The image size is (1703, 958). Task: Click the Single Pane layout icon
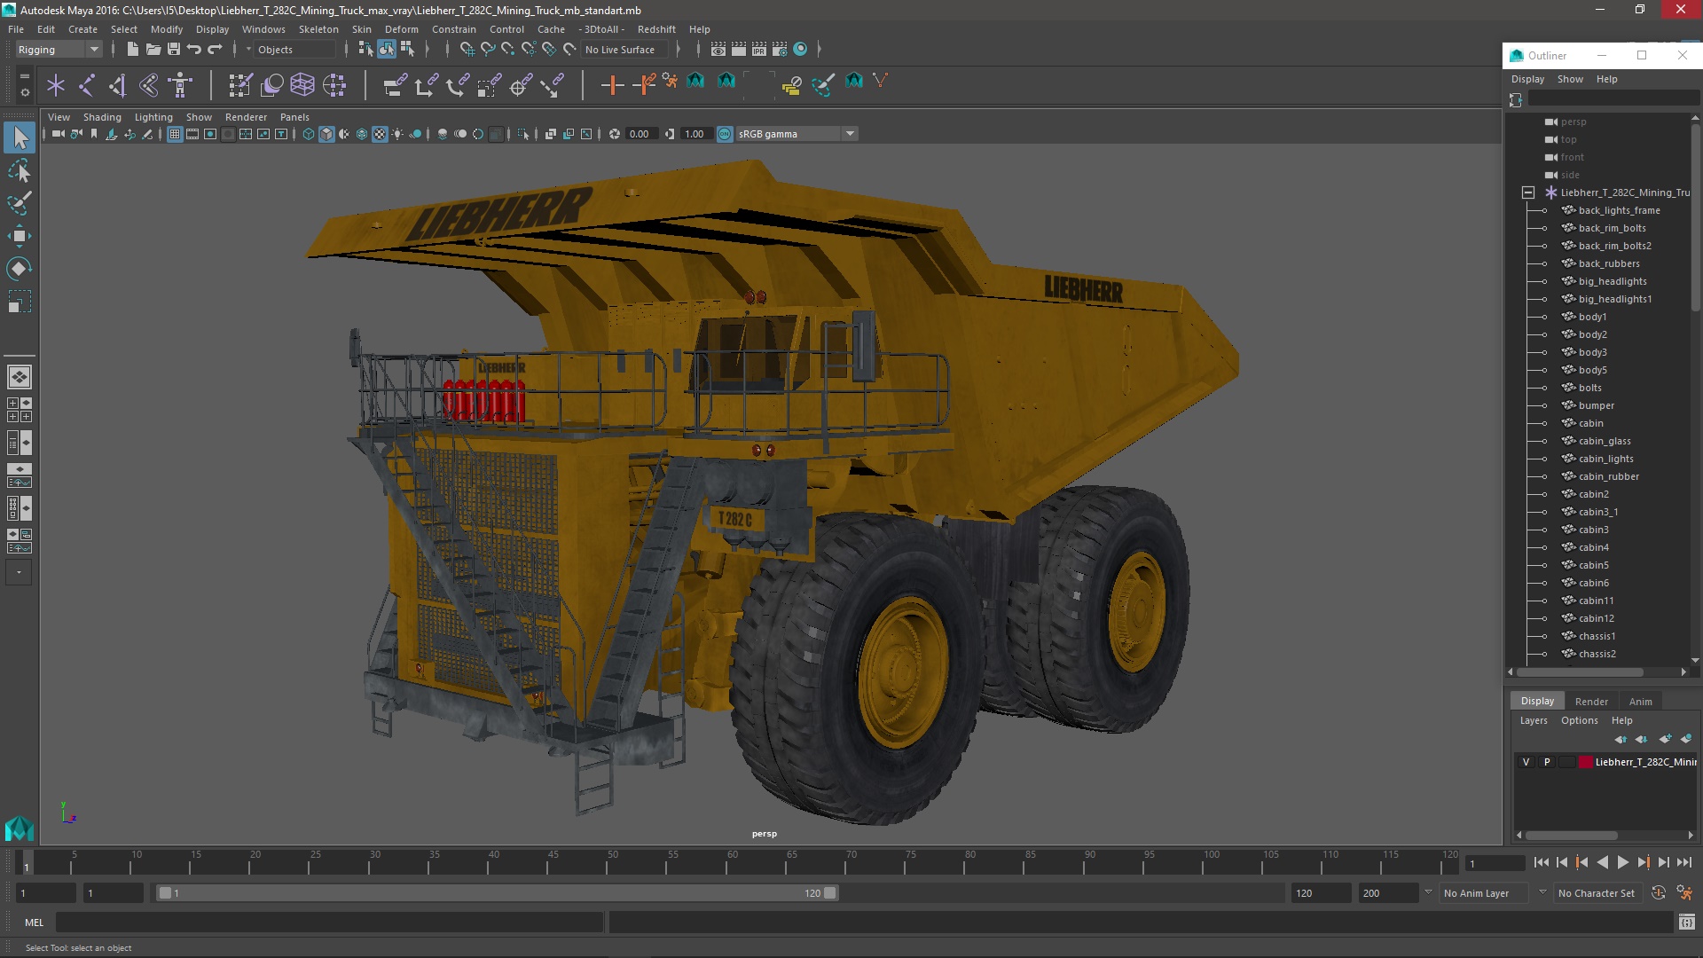pyautogui.click(x=20, y=377)
